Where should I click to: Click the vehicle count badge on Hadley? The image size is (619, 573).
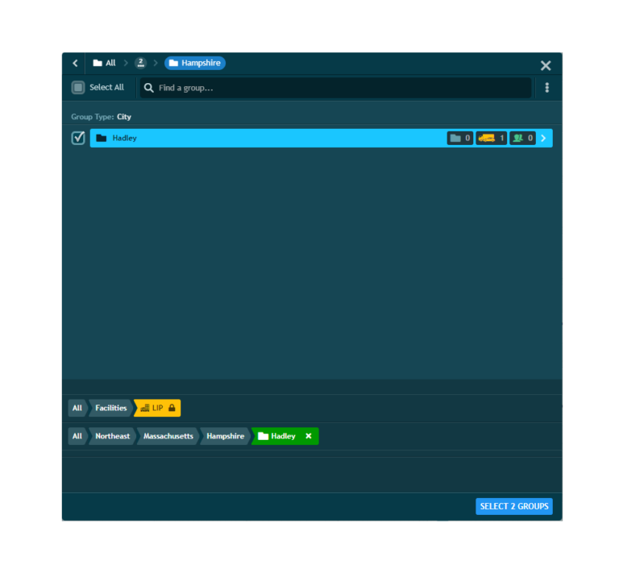[491, 138]
